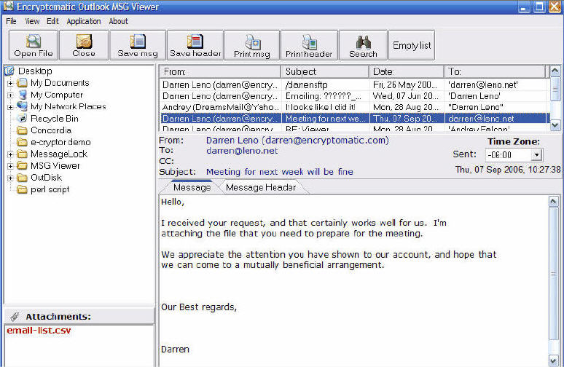
Task: Click the Close toolbar button
Action: point(84,45)
